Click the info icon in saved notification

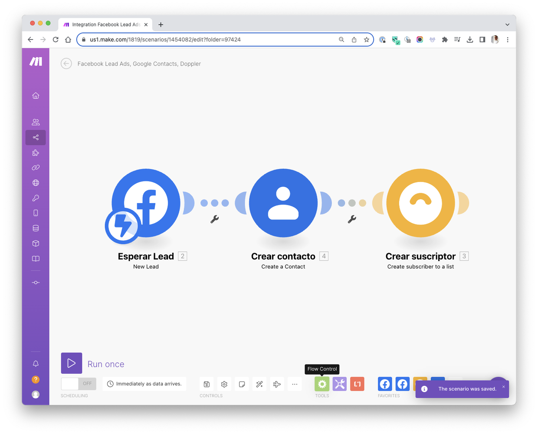click(x=424, y=389)
